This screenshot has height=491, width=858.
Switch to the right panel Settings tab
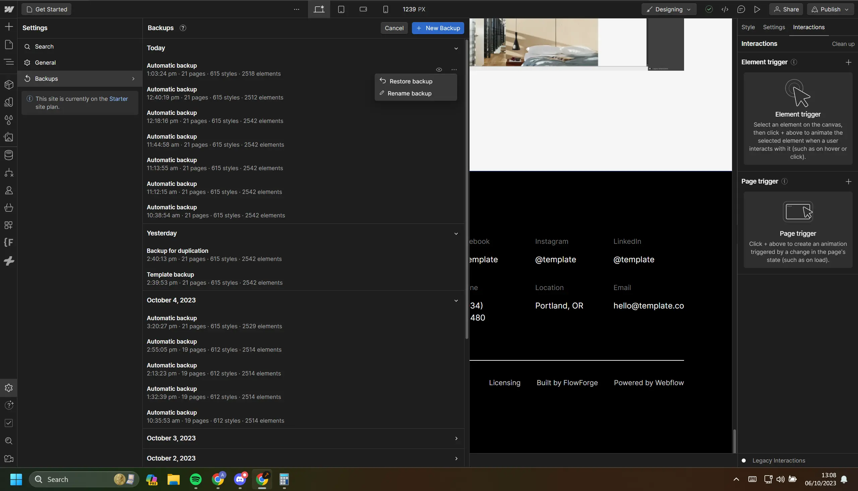(x=774, y=27)
